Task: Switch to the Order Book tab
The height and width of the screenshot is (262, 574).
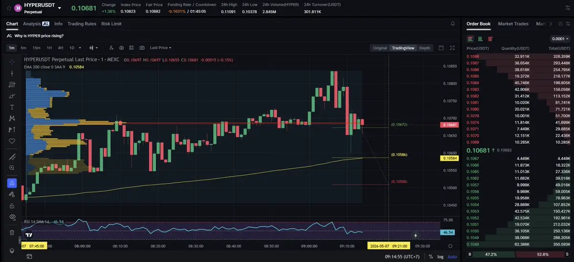Action: tap(478, 23)
